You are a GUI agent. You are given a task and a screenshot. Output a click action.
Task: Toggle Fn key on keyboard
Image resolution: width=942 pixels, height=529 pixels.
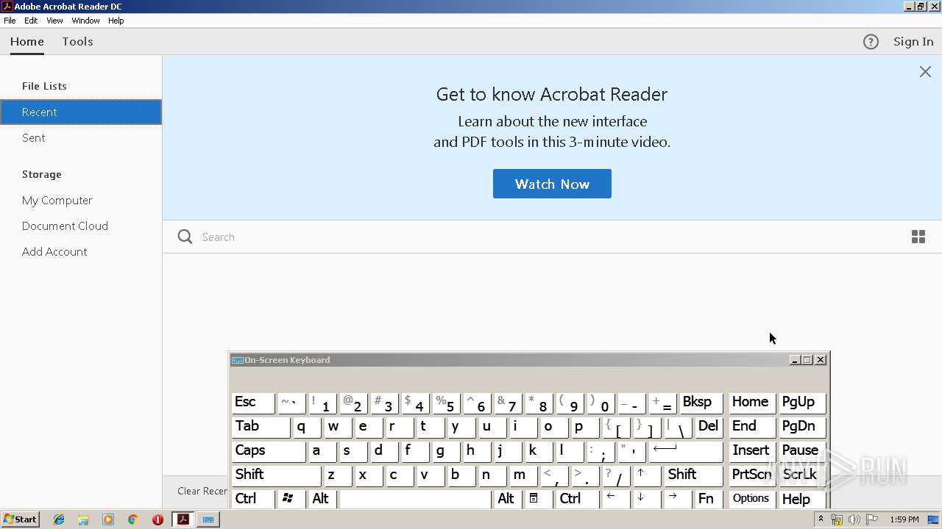[709, 499]
